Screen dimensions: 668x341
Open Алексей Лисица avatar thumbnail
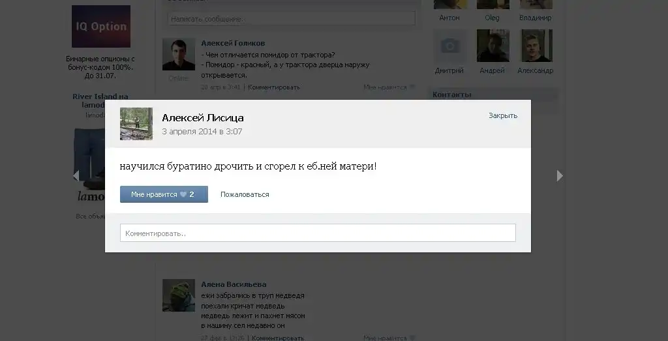click(136, 123)
